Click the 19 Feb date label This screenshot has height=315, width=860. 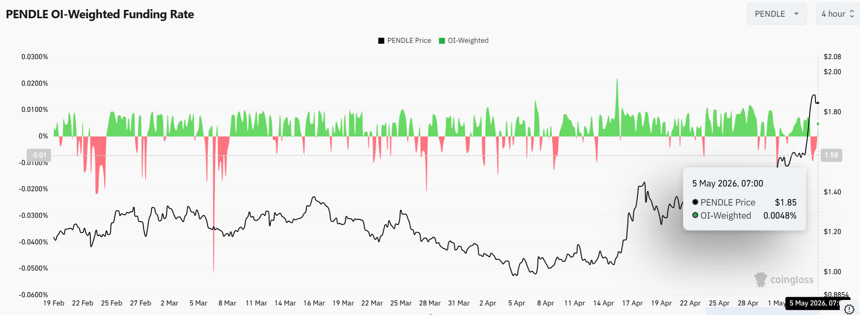(54, 303)
